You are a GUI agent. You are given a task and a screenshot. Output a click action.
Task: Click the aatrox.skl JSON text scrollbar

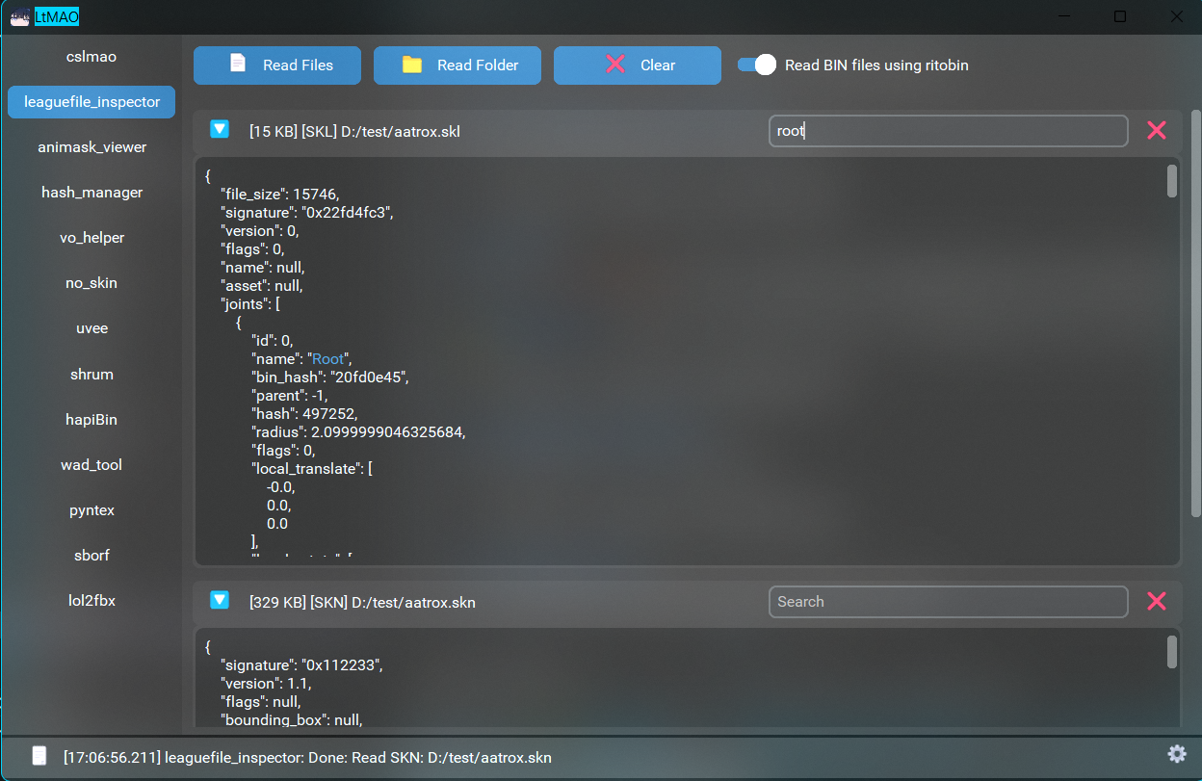click(x=1172, y=181)
